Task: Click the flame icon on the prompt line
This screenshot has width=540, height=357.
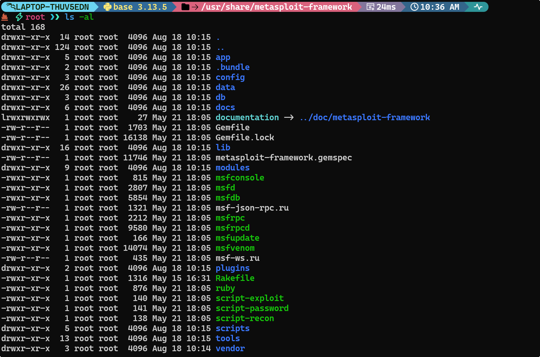Action: 5,17
